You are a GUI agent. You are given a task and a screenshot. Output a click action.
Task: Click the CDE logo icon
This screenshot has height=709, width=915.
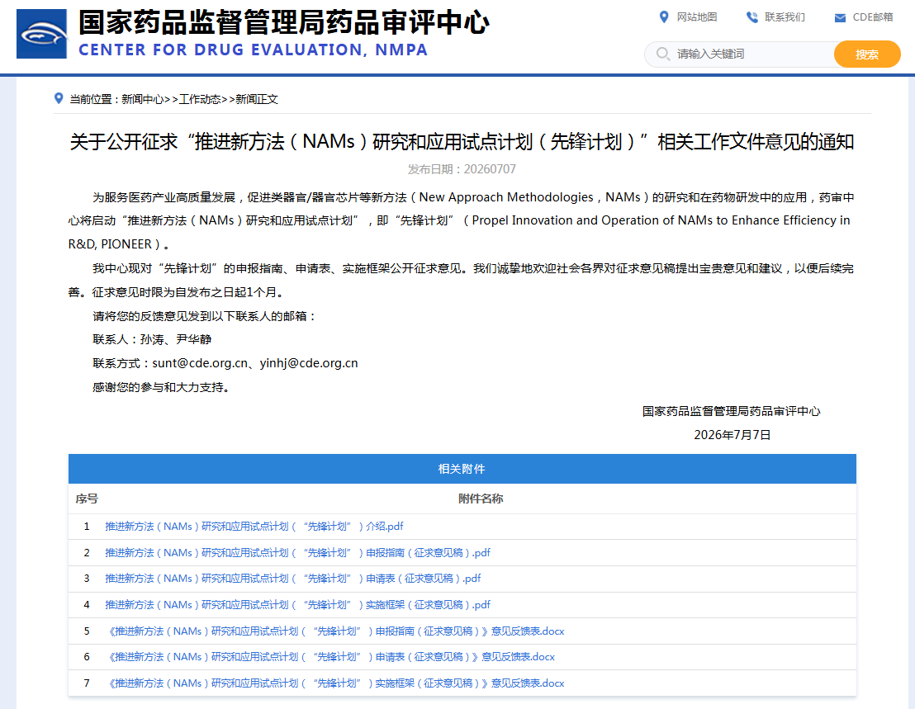41,34
